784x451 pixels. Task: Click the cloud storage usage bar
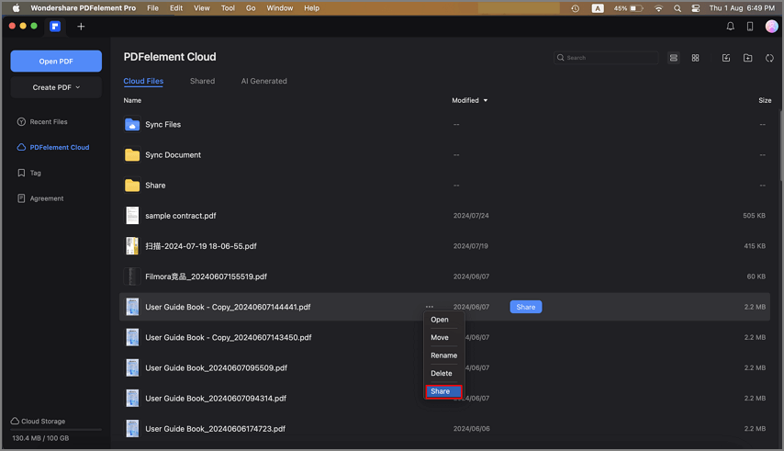tap(56, 430)
